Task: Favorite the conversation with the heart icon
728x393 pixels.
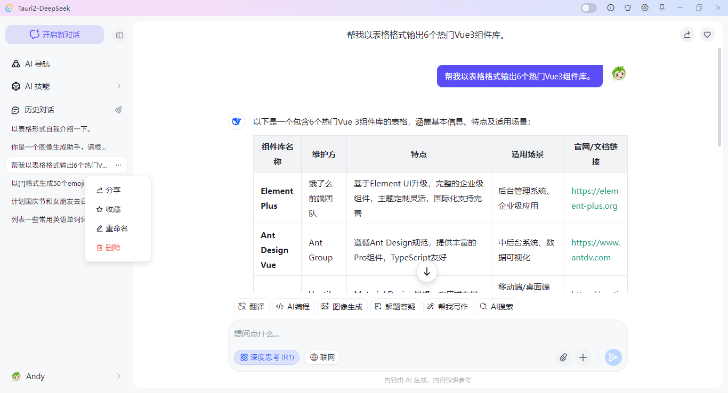Action: coord(707,34)
